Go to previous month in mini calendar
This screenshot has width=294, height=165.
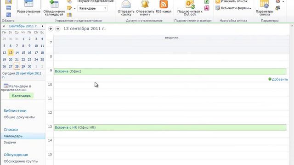4,26
